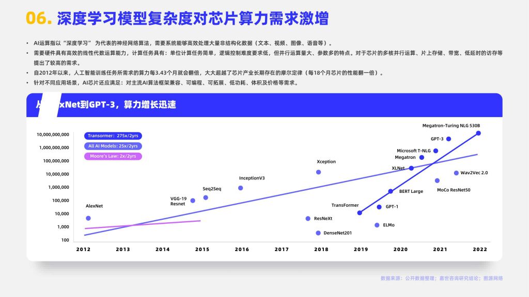The height and width of the screenshot is (297, 529).
Task: Click the dot next to the TransFormer label
Action: tap(360, 213)
